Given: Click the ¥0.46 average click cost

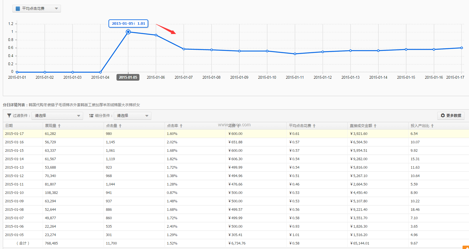Looking at the screenshot, I should coord(294,184).
